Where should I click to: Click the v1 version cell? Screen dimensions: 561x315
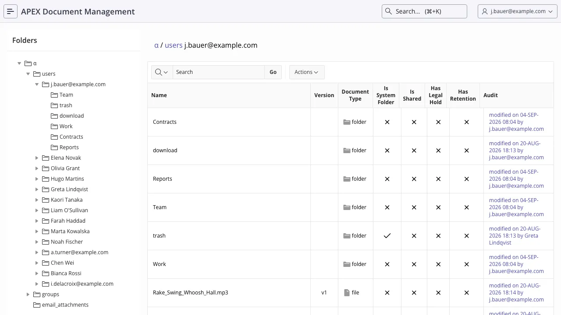click(324, 293)
